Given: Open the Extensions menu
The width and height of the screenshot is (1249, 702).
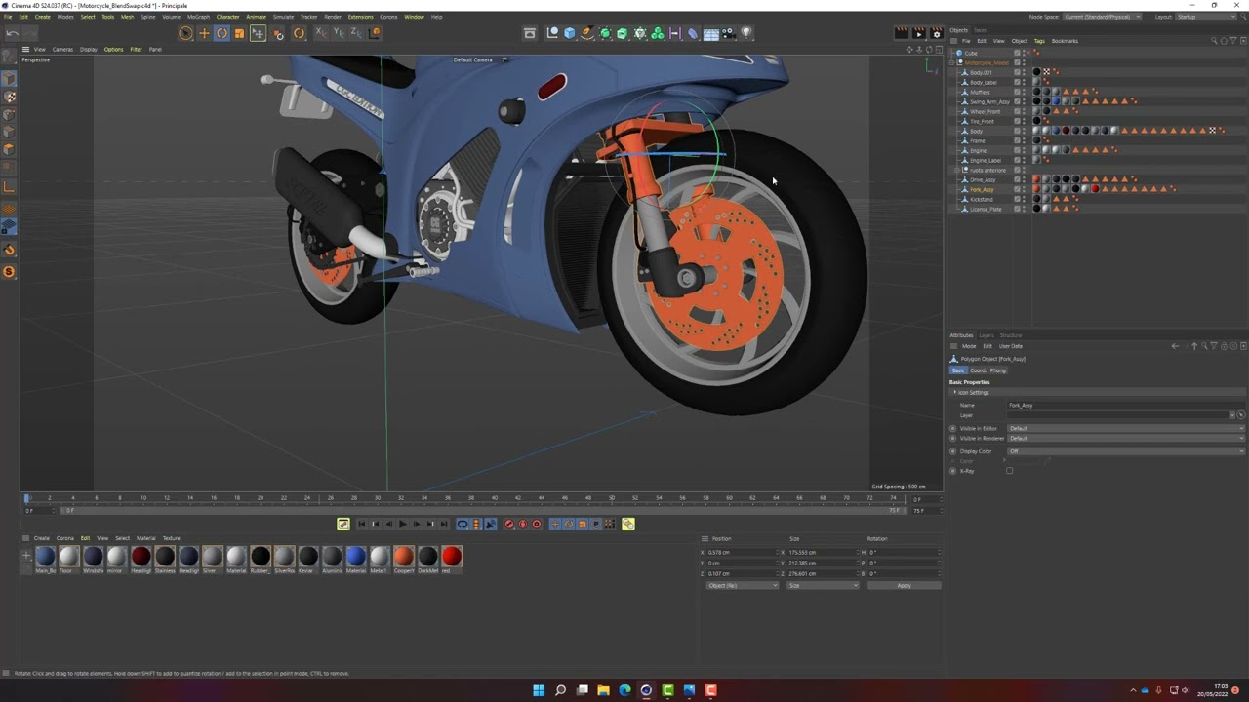Looking at the screenshot, I should (361, 17).
